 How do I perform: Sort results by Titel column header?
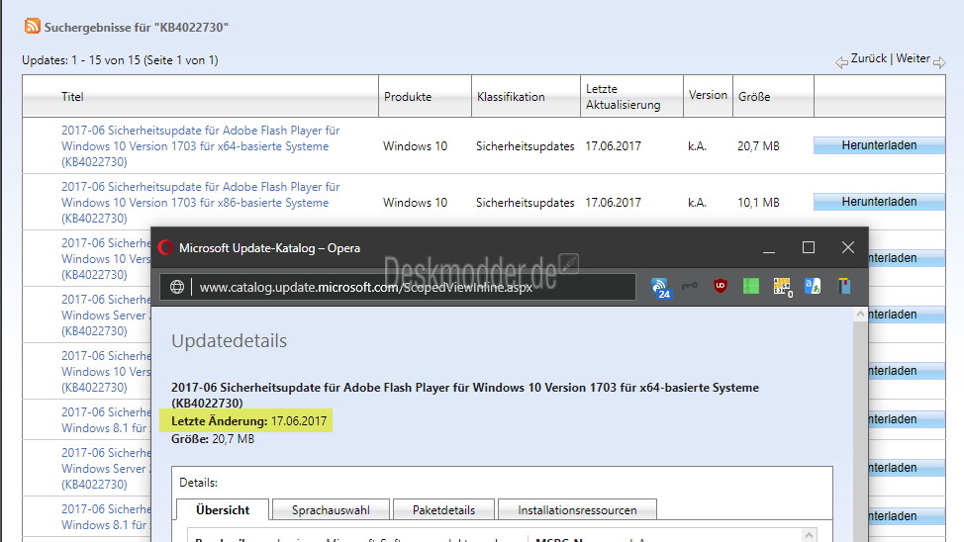(x=72, y=97)
